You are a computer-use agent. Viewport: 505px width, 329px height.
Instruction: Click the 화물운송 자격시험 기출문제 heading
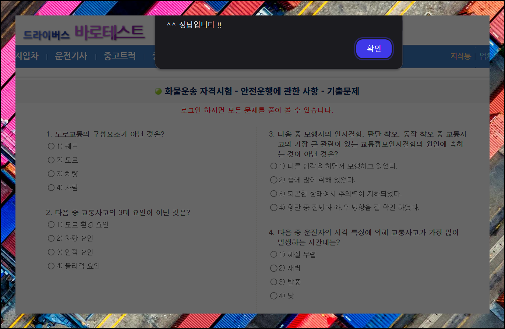click(262, 91)
